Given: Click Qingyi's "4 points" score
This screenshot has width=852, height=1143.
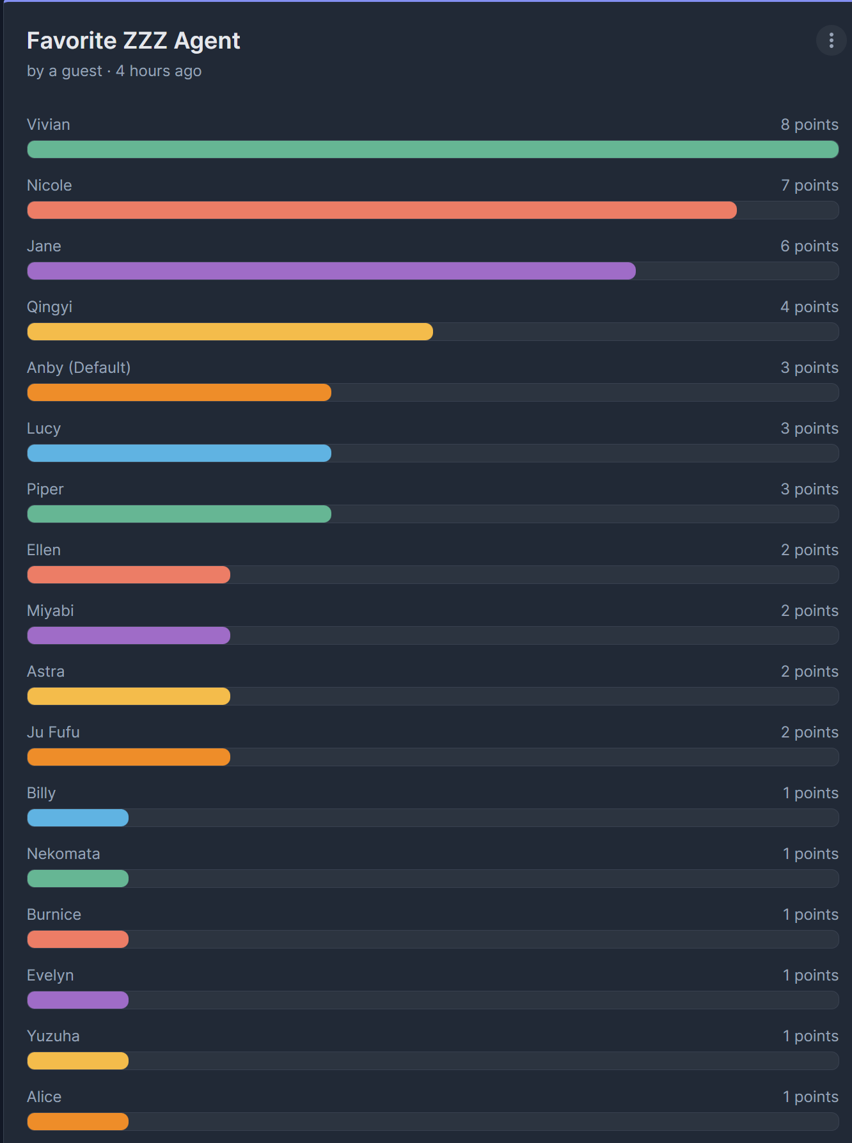Looking at the screenshot, I should (x=809, y=307).
